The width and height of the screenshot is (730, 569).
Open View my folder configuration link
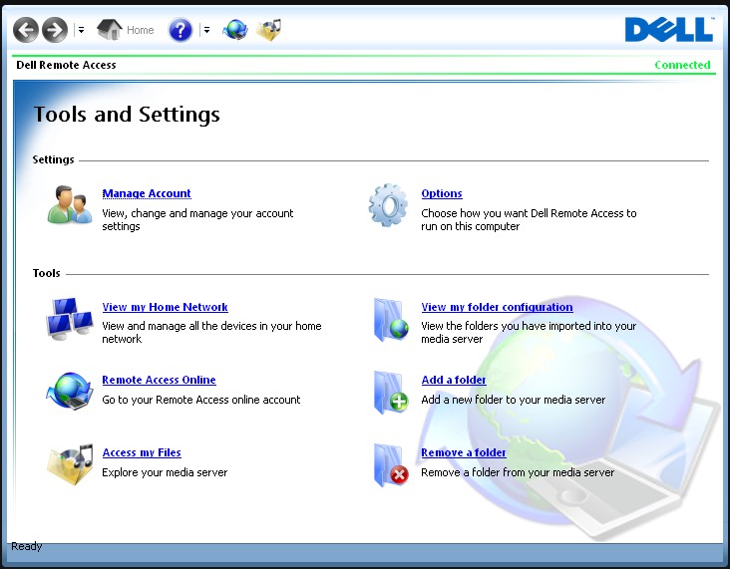point(497,307)
